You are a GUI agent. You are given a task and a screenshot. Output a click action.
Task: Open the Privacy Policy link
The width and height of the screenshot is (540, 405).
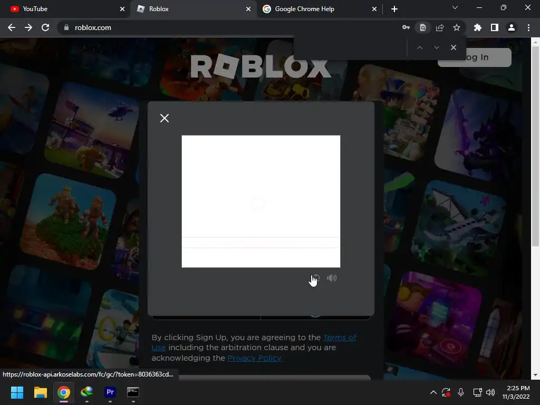(254, 358)
